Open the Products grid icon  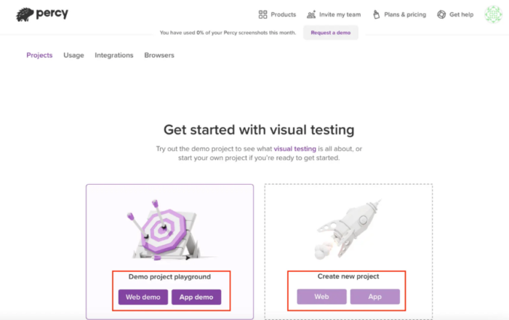point(262,15)
